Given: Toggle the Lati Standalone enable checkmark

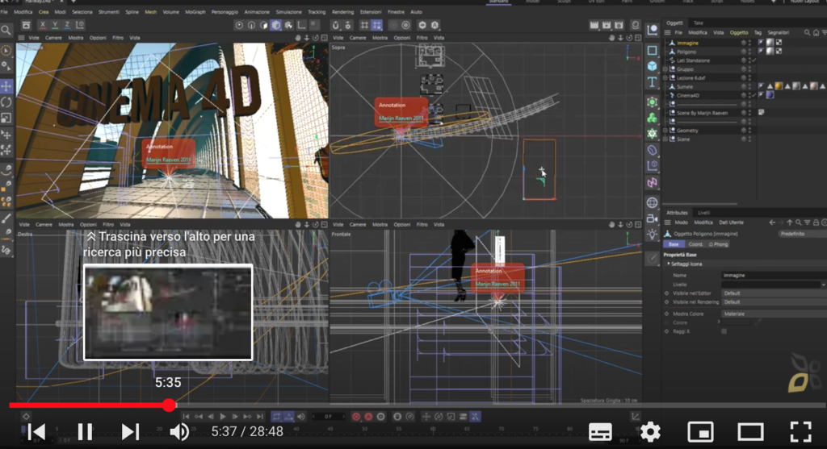Looking at the screenshot, I should [754, 60].
